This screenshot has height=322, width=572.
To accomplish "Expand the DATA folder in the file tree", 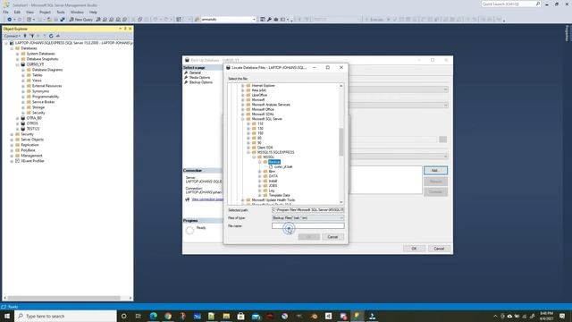I will pyautogui.click(x=260, y=176).
